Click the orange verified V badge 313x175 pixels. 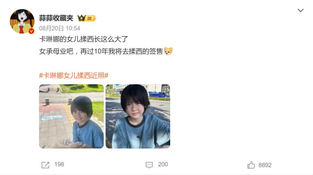31,31
